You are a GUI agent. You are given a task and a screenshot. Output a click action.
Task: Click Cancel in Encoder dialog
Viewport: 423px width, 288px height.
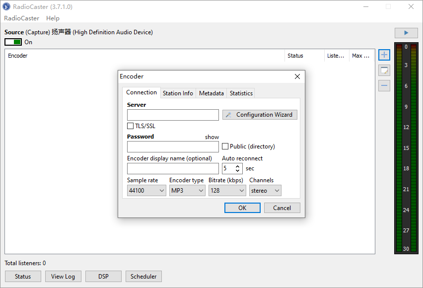click(x=282, y=208)
